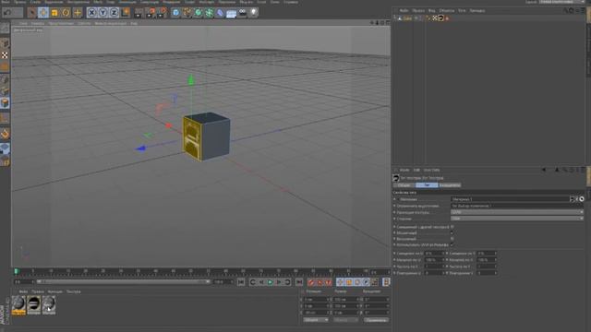Add a floor/environment object
591x332 pixels.
click(231, 14)
